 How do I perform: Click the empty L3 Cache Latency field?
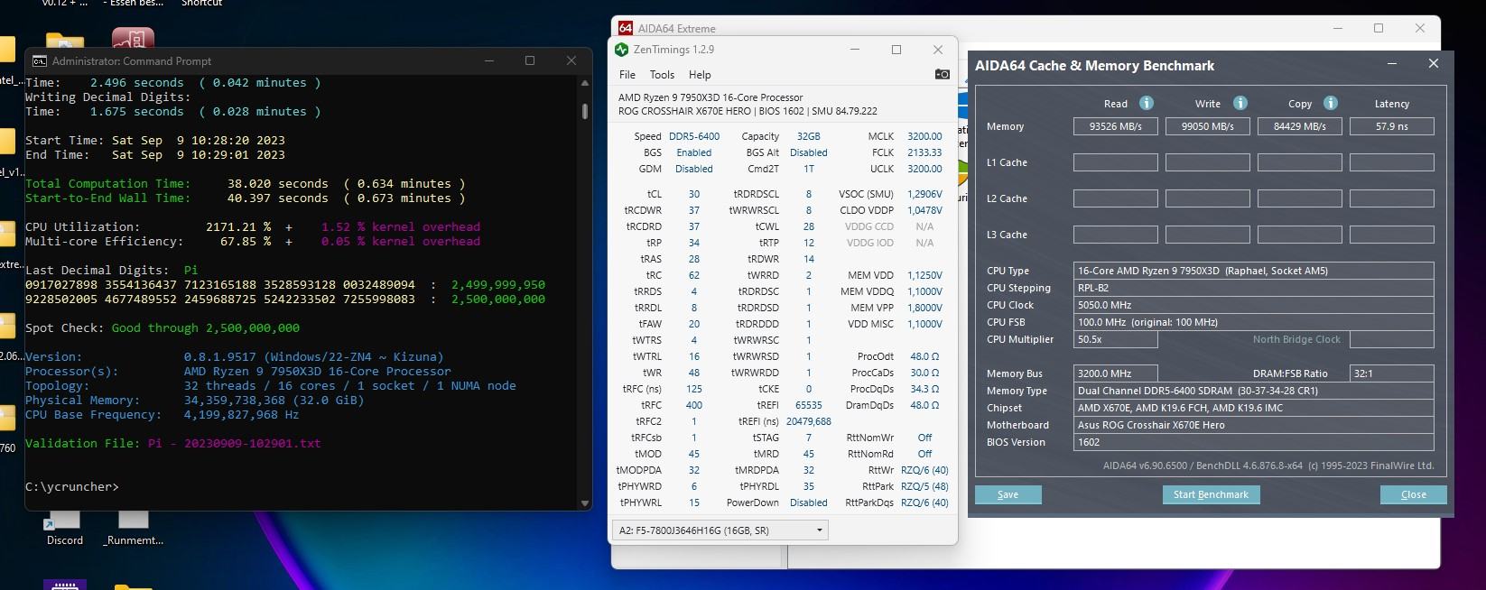pos(1392,235)
